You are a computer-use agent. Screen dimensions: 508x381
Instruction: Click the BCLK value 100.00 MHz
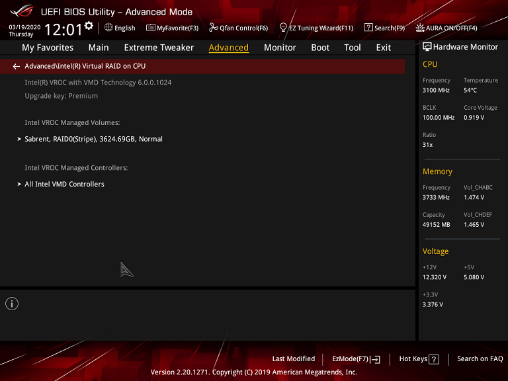[439, 118]
